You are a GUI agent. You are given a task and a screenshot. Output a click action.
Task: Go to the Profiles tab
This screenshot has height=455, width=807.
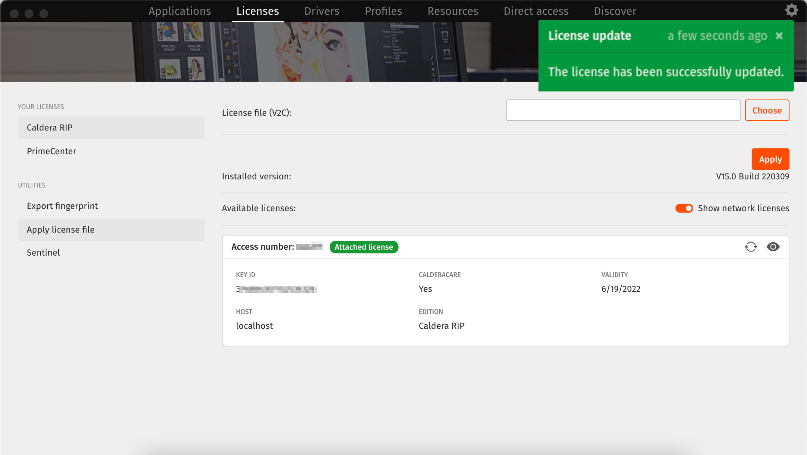383,11
